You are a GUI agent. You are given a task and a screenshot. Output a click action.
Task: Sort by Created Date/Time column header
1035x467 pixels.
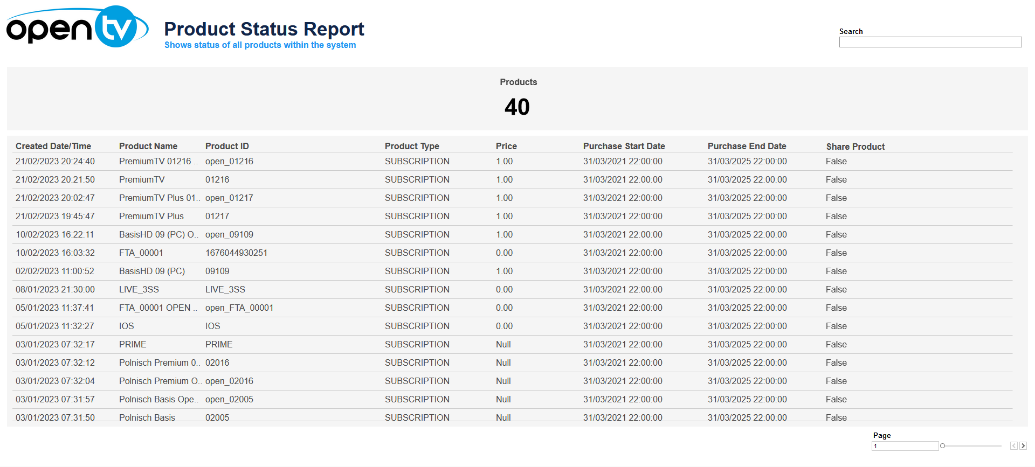[53, 146]
